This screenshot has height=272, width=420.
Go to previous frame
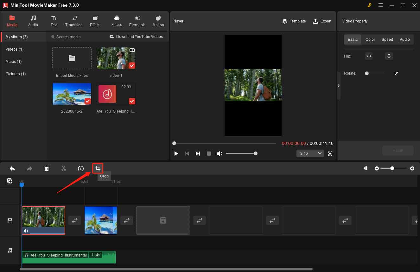point(187,153)
